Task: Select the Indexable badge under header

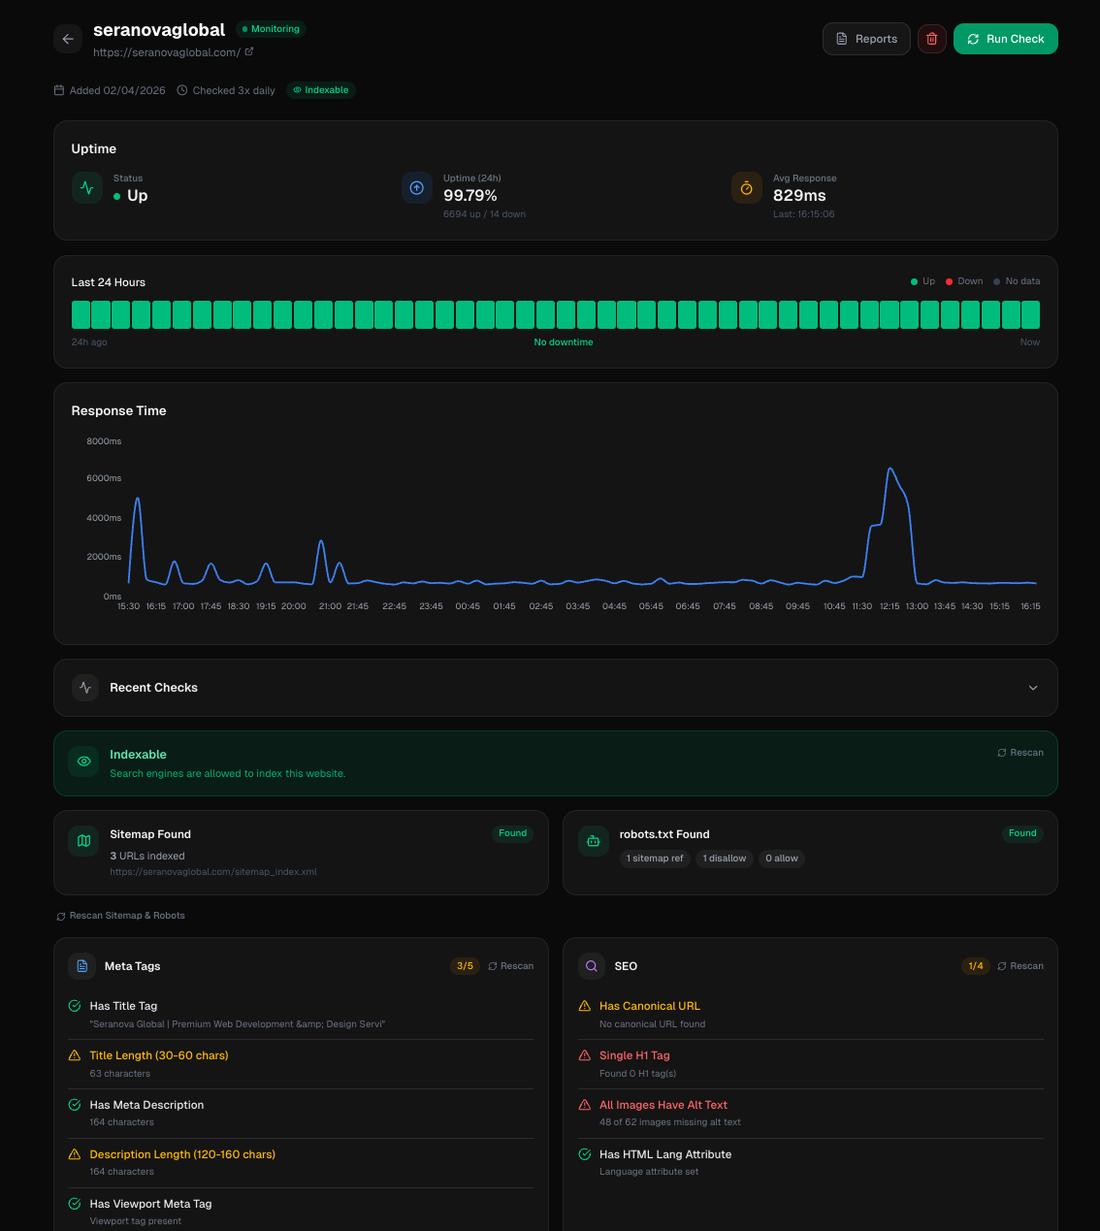Action: tap(321, 90)
